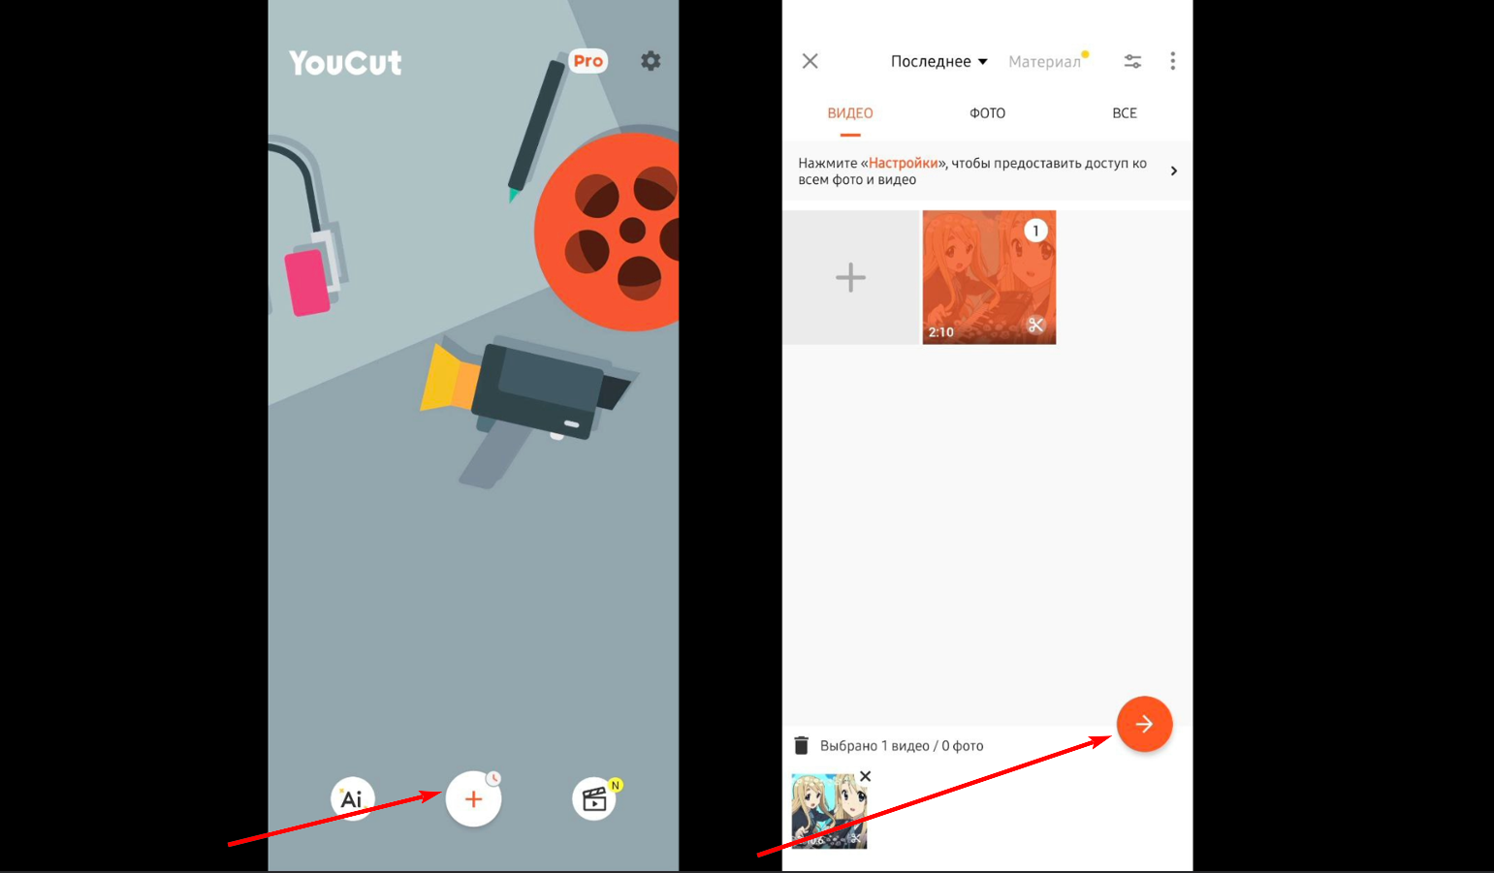
Task: Switch to the ФОТО tab
Action: pyautogui.click(x=986, y=112)
